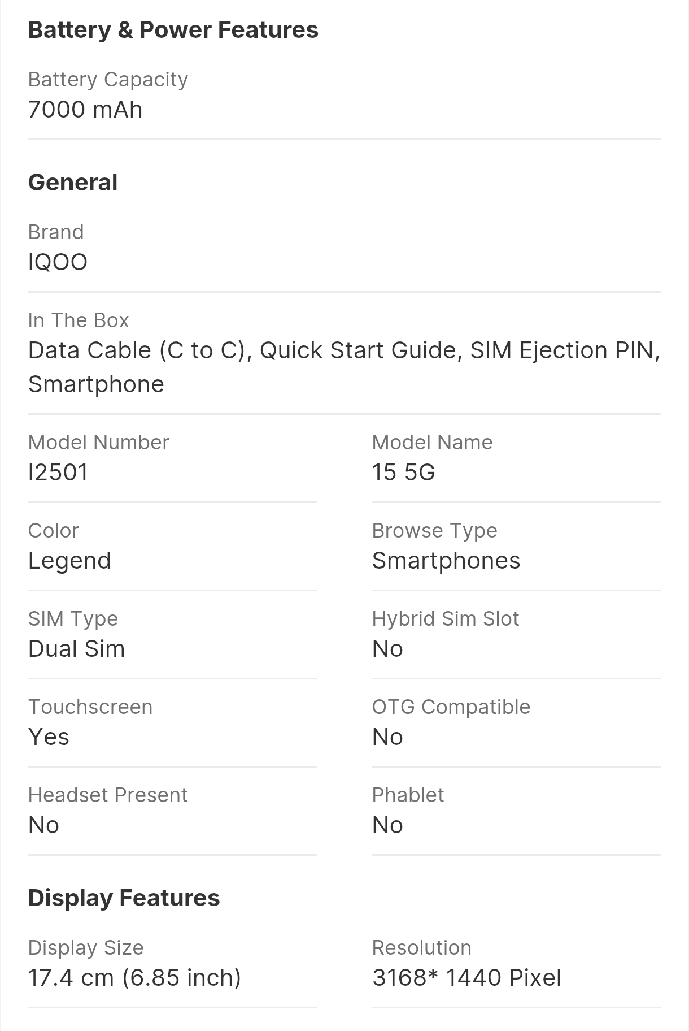The image size is (689, 1031).
Task: Select the In The Box label
Action: pos(79,320)
